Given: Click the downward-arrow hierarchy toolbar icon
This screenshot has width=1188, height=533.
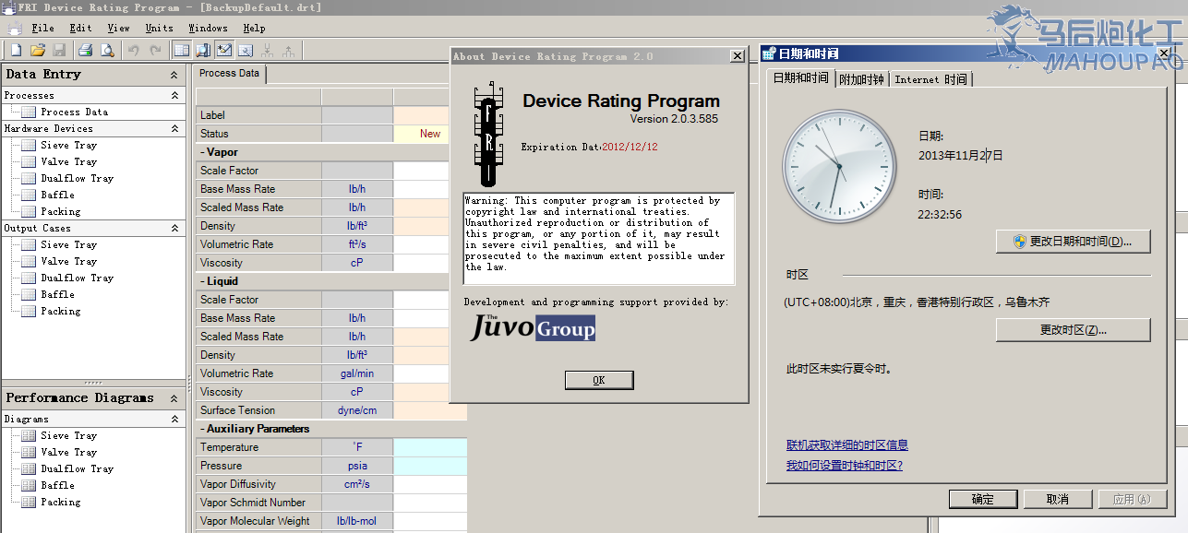Looking at the screenshot, I should 268,50.
